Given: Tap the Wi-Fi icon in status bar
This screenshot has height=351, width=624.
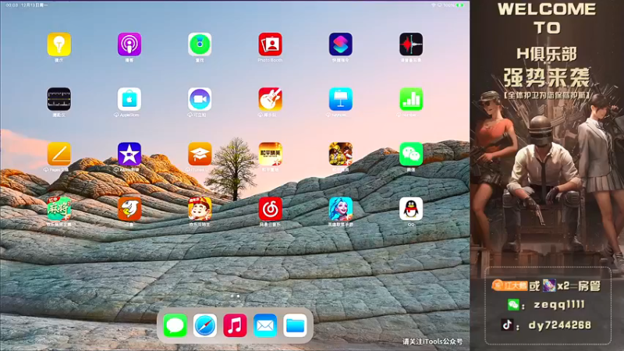Looking at the screenshot, I should click(x=434, y=5).
